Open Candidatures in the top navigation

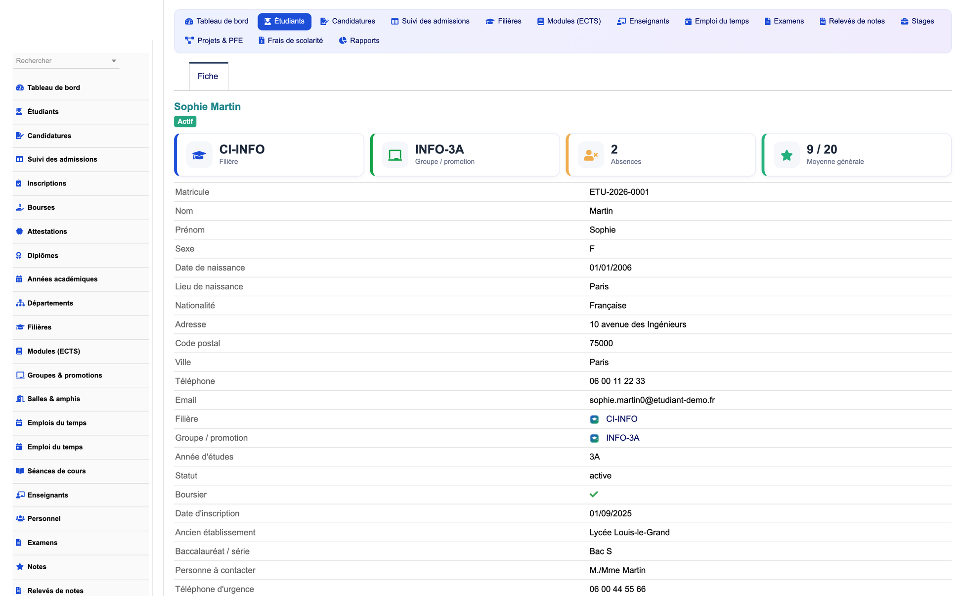(x=348, y=21)
